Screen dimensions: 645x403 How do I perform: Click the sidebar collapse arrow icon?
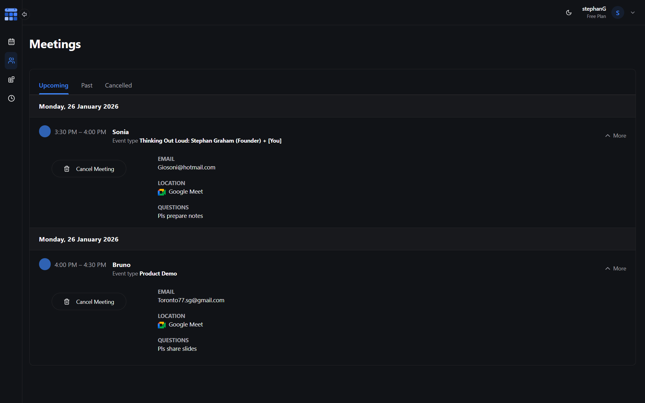tap(24, 14)
